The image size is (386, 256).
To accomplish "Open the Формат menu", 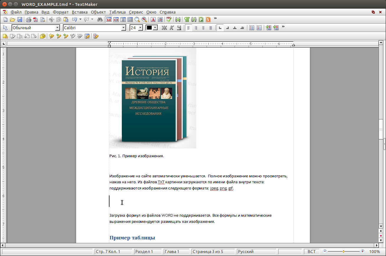I will pos(61,12).
